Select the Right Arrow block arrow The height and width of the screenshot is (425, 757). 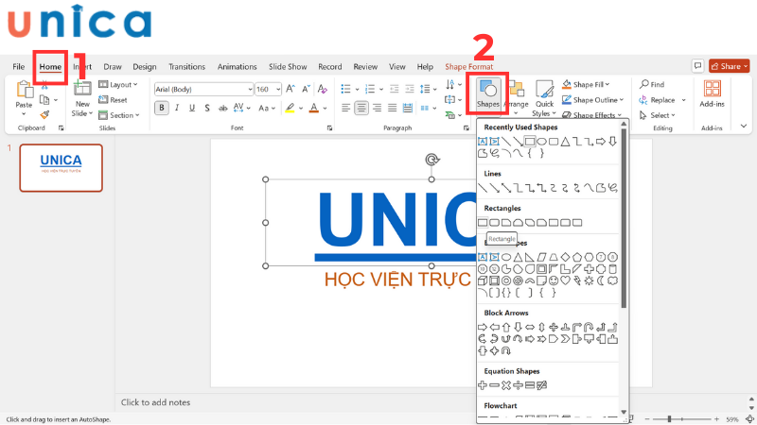tap(482, 327)
